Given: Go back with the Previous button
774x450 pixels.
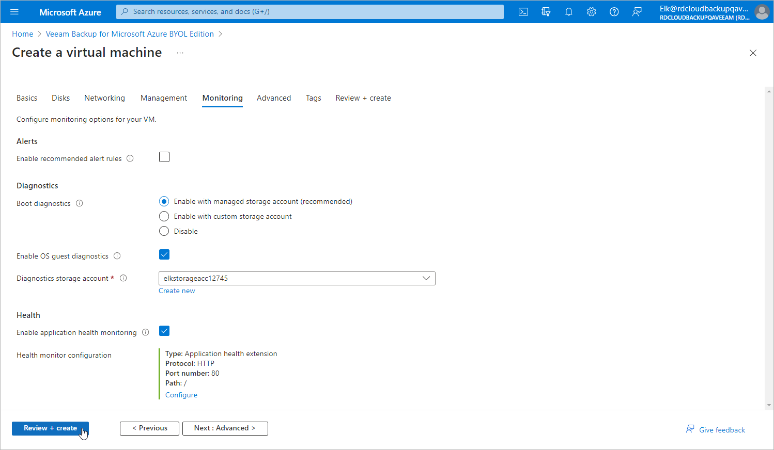Looking at the screenshot, I should tap(149, 428).
